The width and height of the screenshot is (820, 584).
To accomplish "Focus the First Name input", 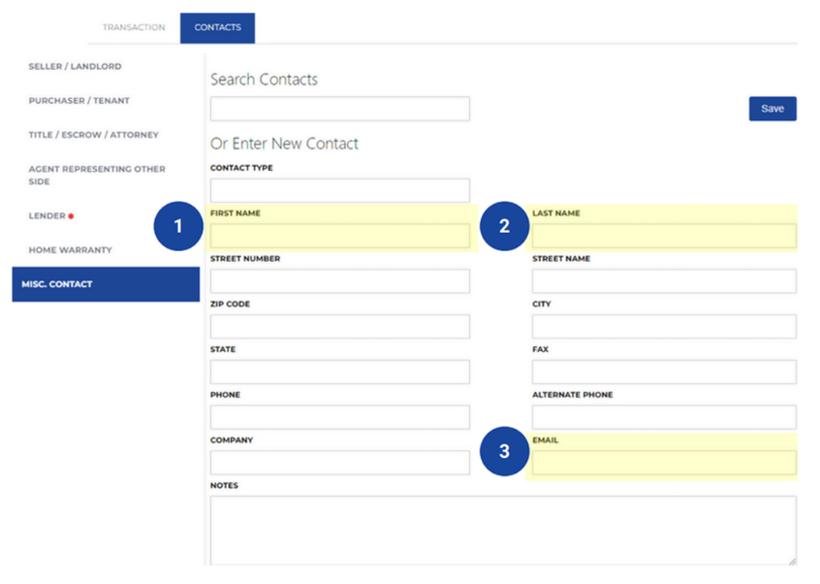I will click(339, 236).
